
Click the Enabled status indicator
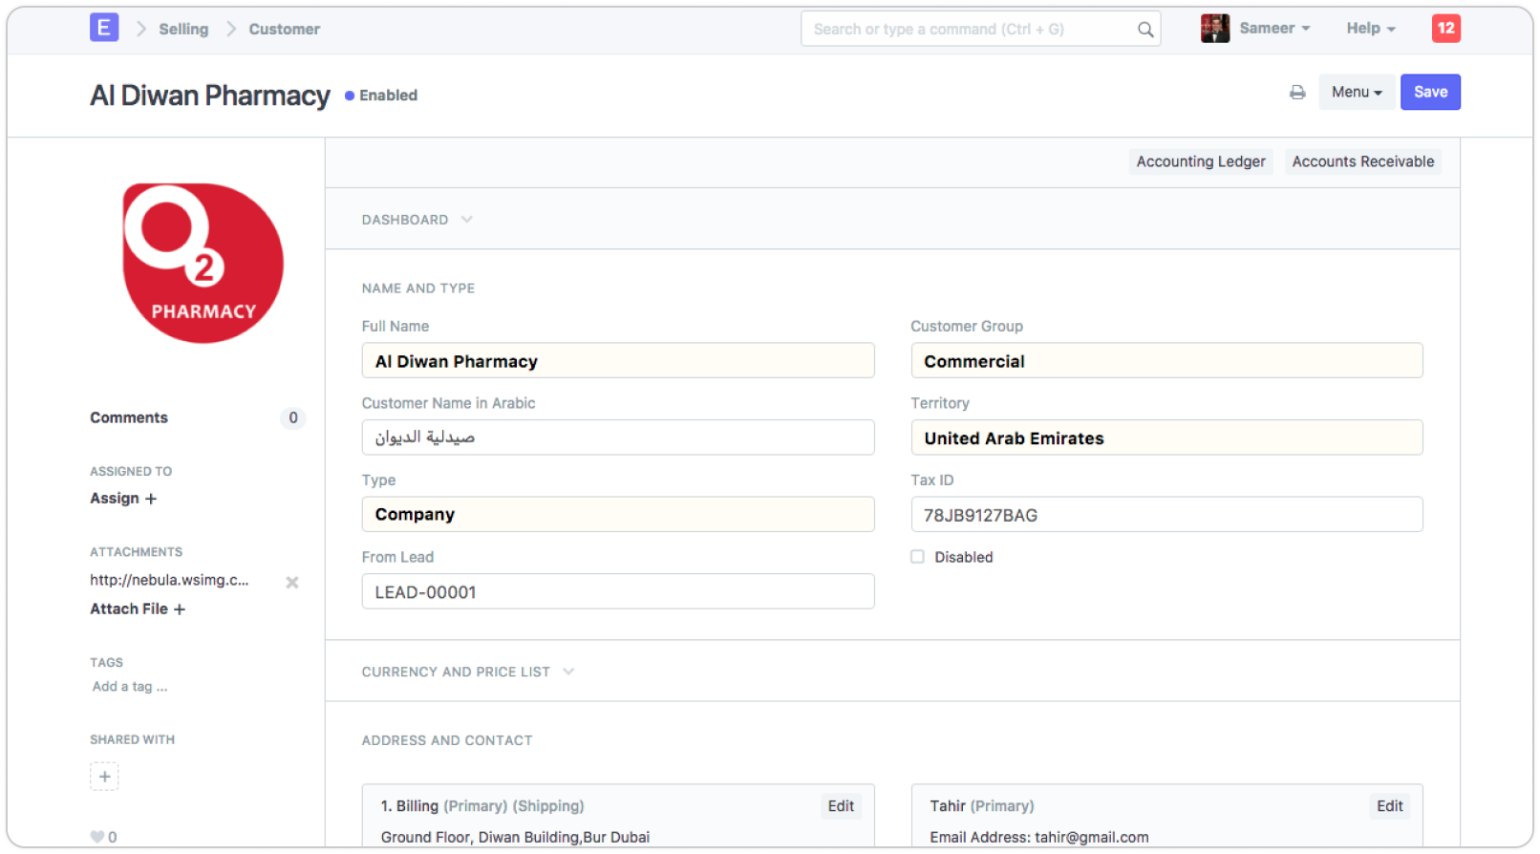[381, 96]
